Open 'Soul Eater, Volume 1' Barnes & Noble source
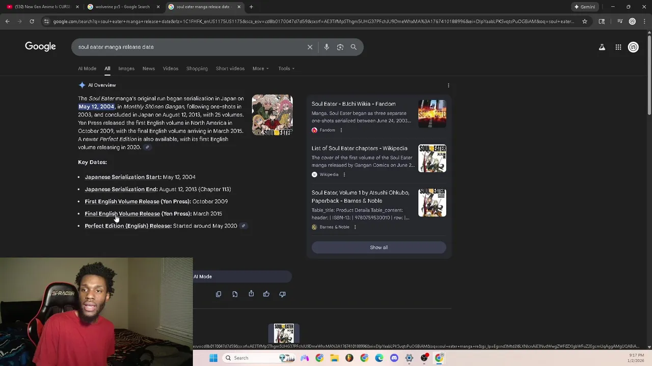This screenshot has width=652, height=366. [361, 197]
